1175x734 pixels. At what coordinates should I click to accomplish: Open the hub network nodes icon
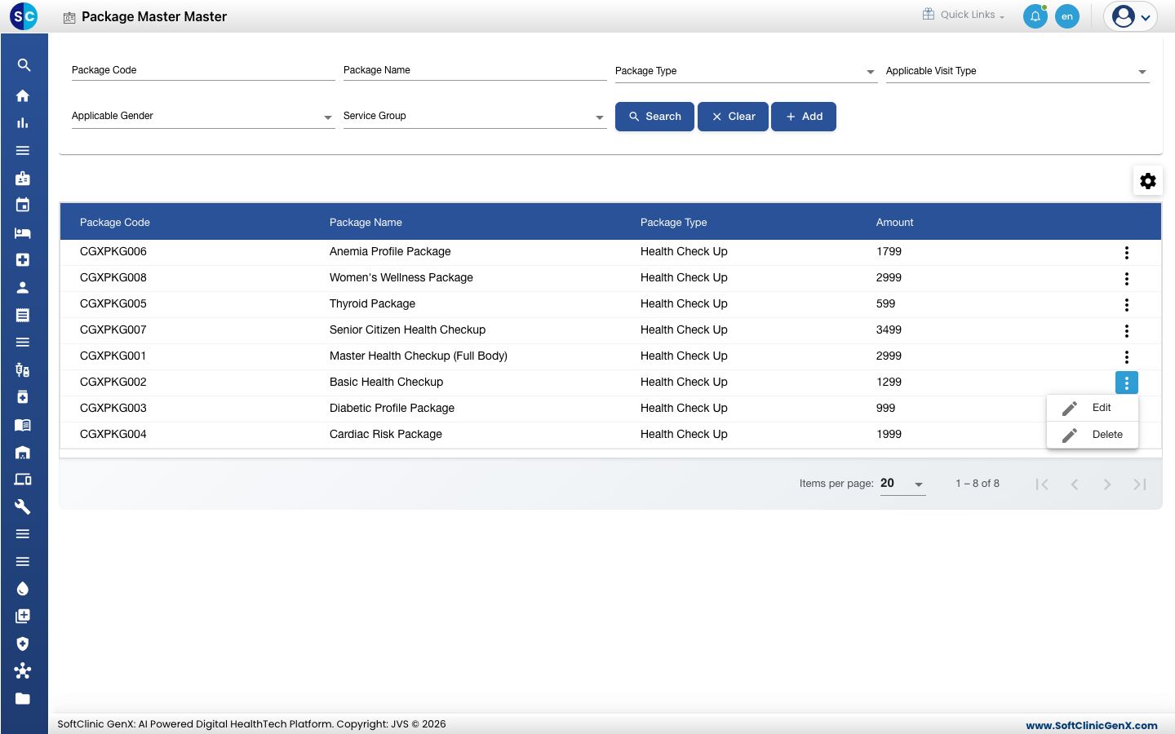23,671
